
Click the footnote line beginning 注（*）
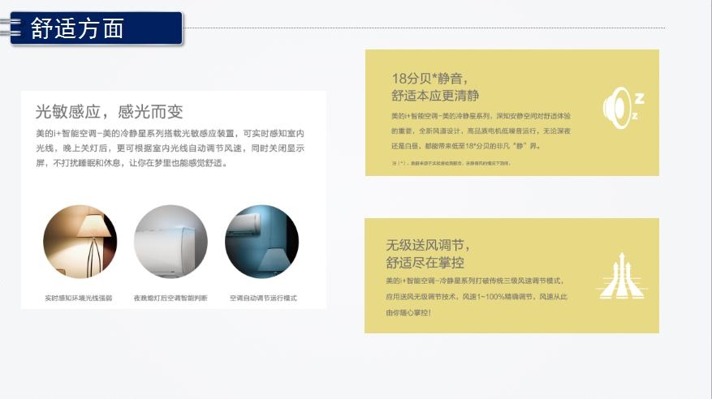451,163
